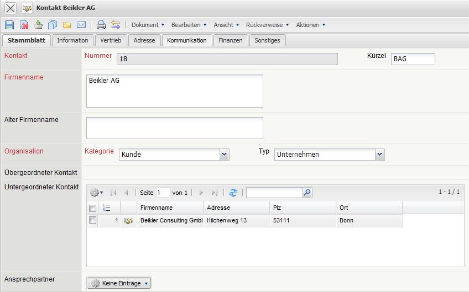Expand the Keine Einträge dropdown button

point(119,283)
